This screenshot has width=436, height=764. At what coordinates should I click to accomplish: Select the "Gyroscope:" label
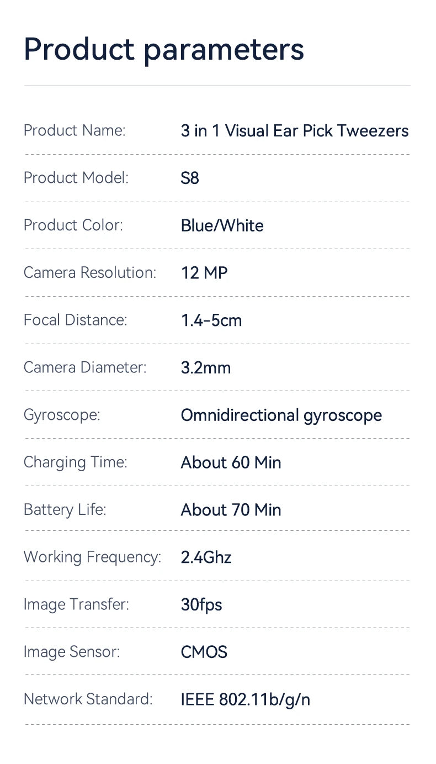pos(62,415)
